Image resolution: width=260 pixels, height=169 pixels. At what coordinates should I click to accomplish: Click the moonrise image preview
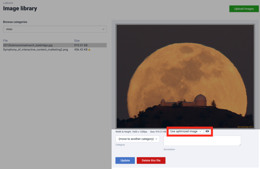(185, 76)
